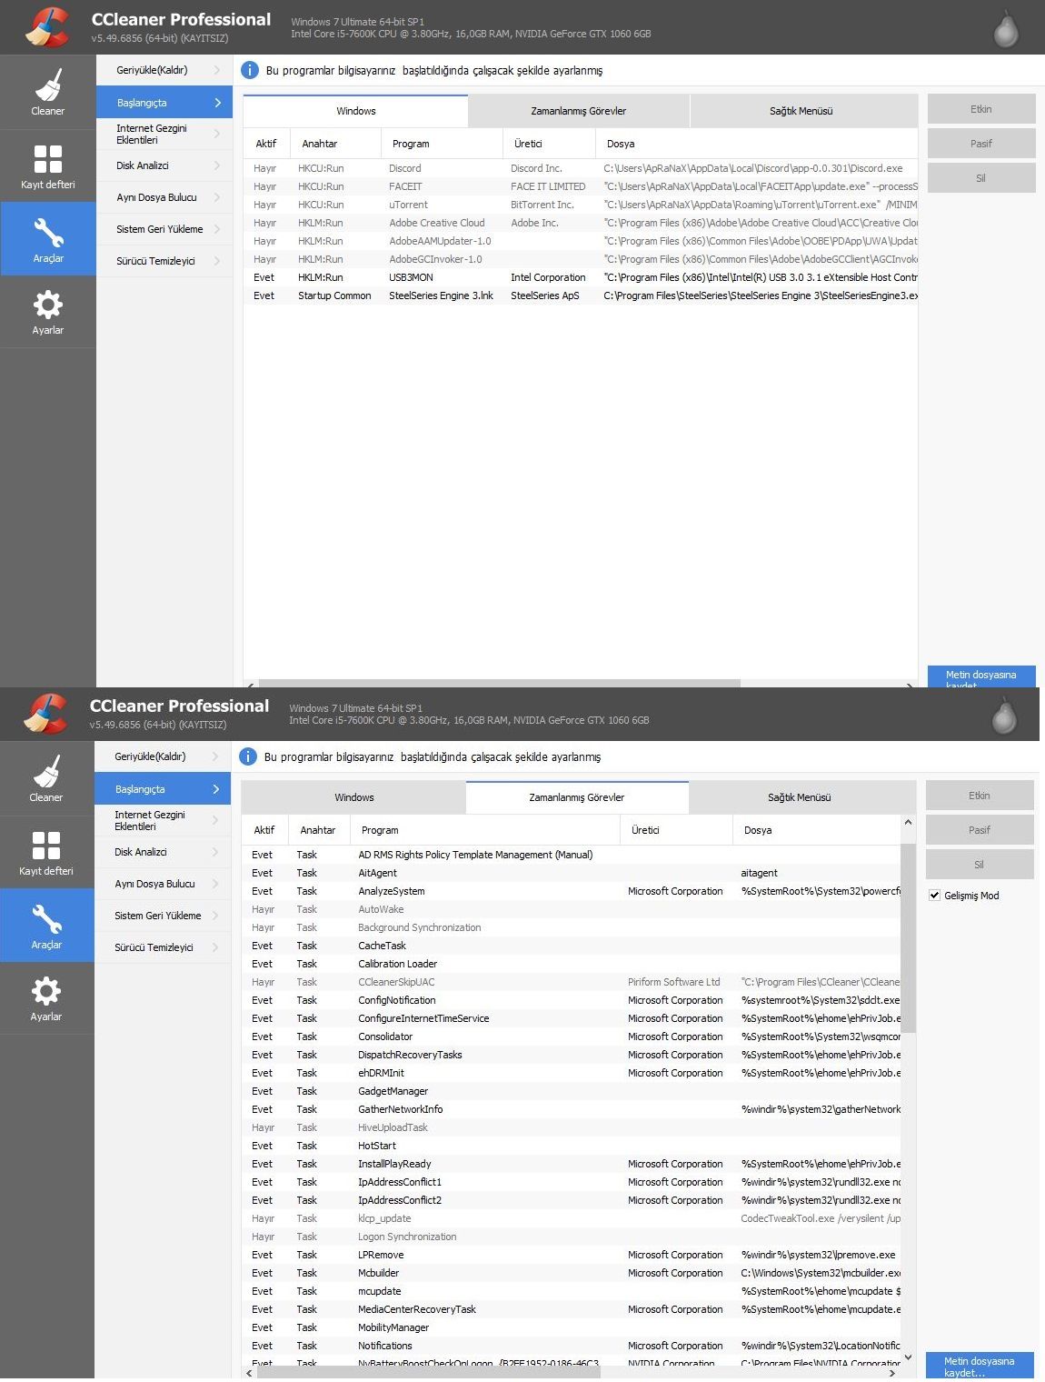Click CCleaner logo in upper window header

(x=47, y=26)
